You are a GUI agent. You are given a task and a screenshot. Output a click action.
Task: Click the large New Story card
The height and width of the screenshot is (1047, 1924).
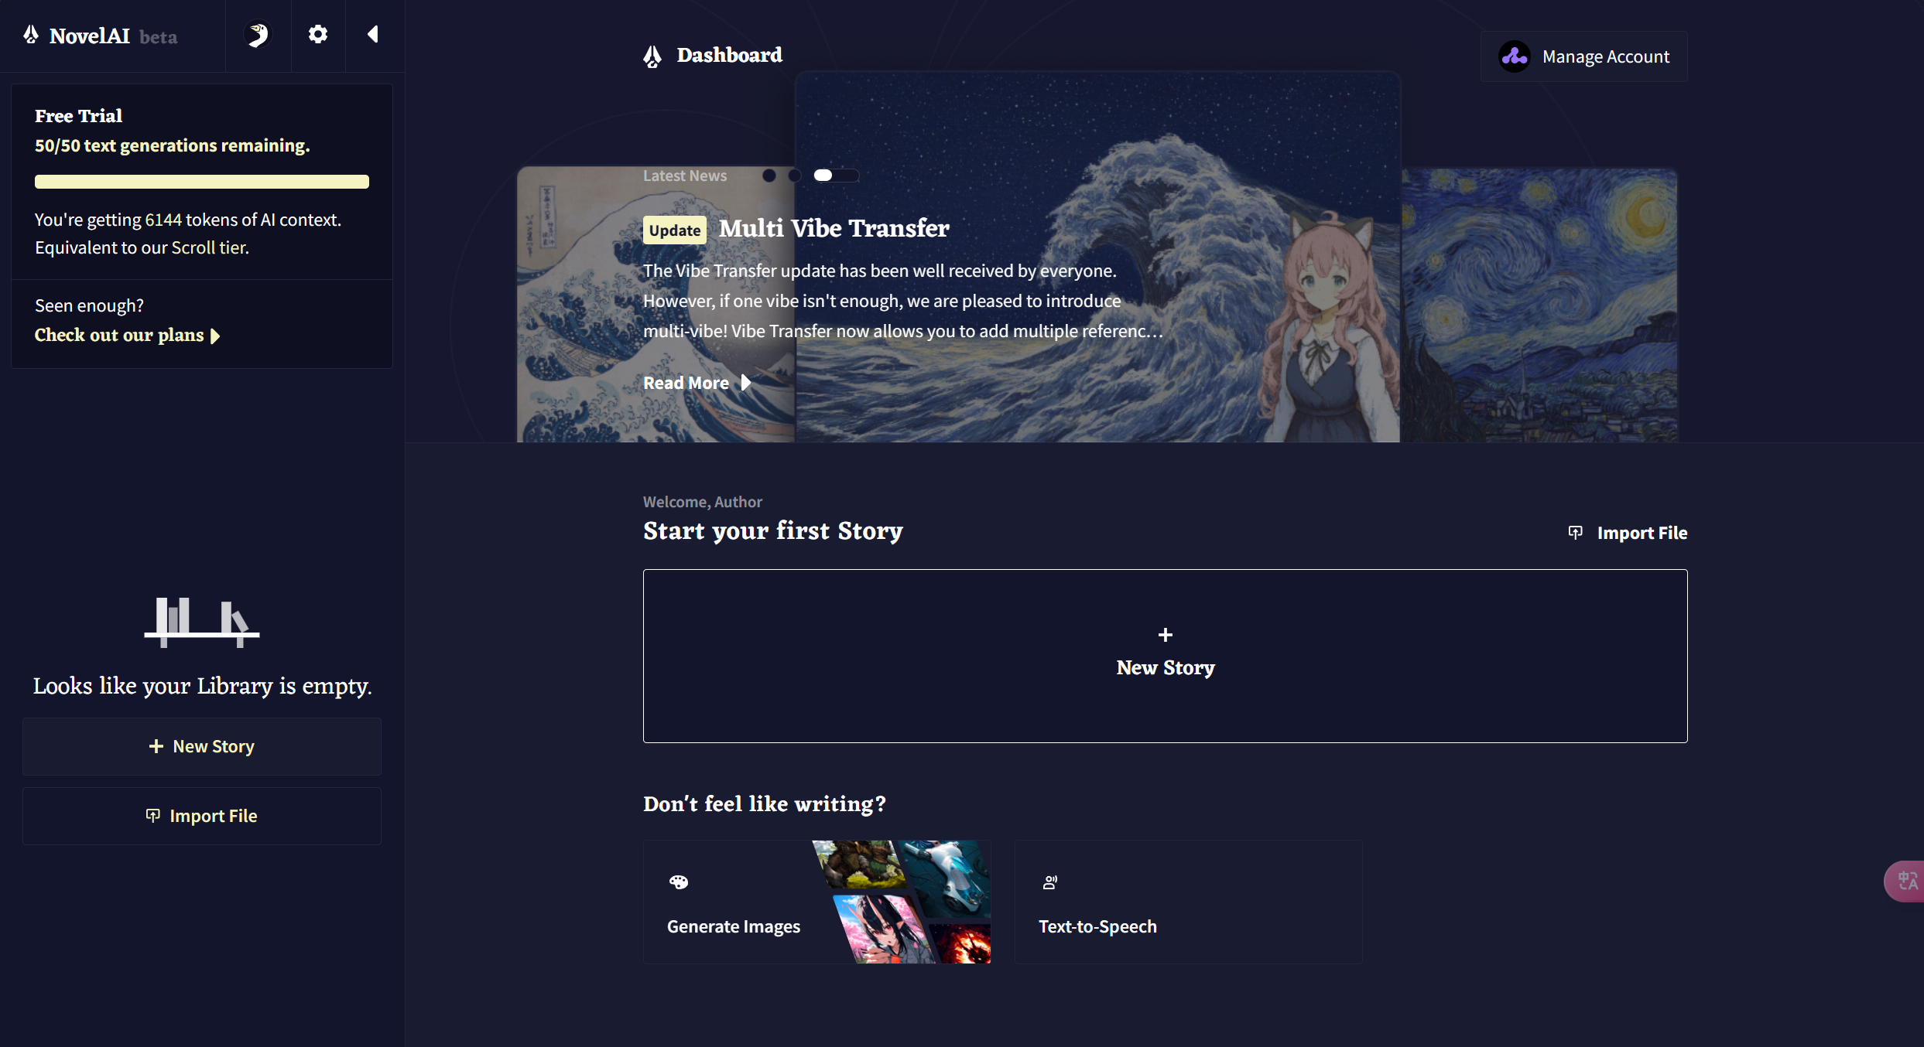[x=1165, y=656]
